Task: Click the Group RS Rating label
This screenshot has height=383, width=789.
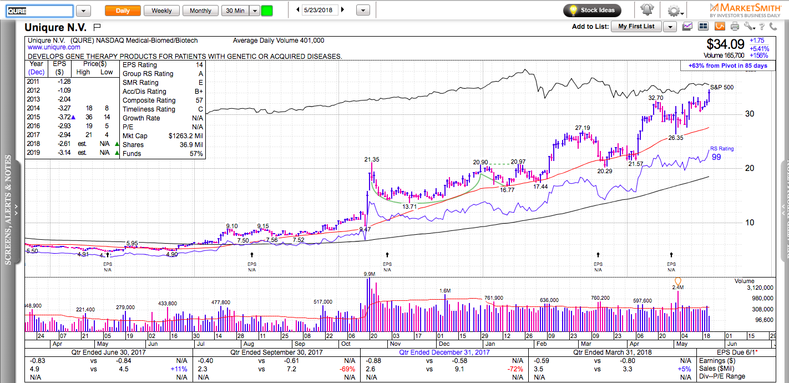Action: pos(148,74)
